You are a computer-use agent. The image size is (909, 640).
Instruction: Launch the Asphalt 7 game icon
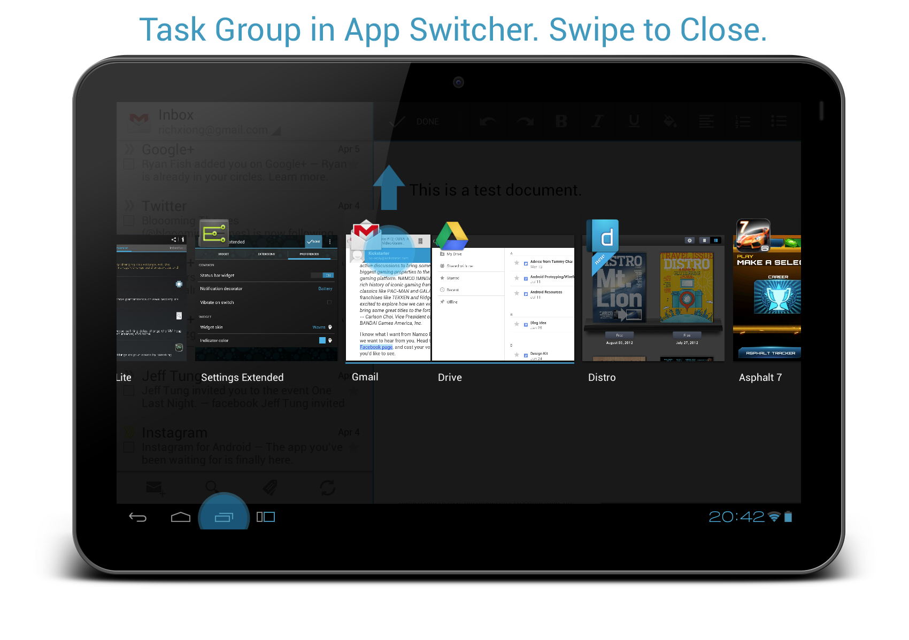[753, 236]
